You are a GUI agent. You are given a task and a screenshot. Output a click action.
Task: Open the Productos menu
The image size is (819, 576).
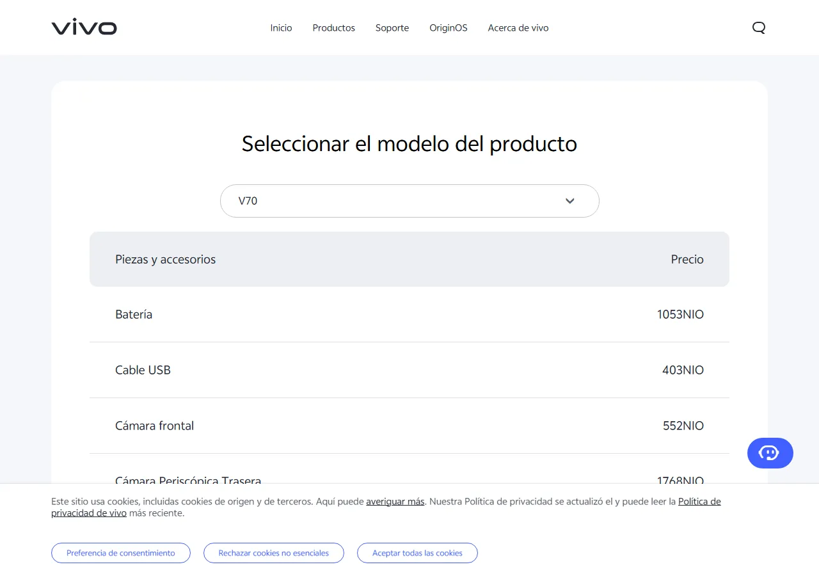click(334, 28)
